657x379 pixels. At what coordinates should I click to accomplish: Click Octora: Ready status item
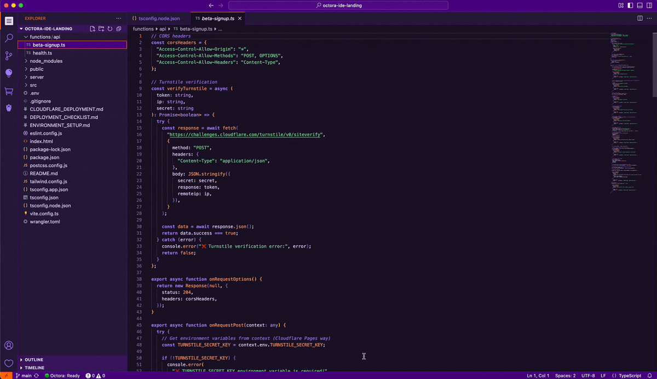pos(62,376)
